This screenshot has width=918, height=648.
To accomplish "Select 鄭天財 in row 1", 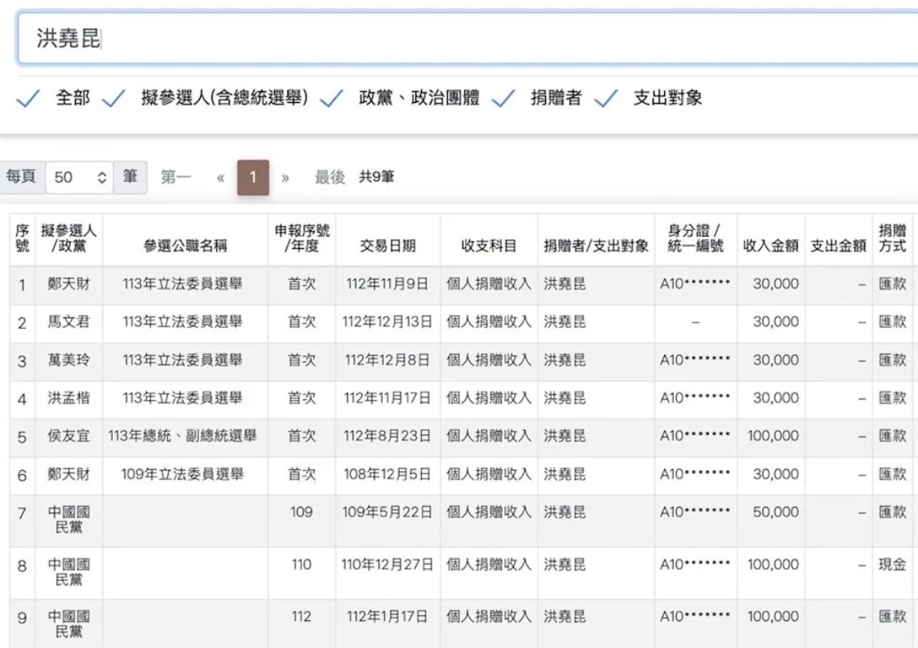I will click(x=69, y=284).
